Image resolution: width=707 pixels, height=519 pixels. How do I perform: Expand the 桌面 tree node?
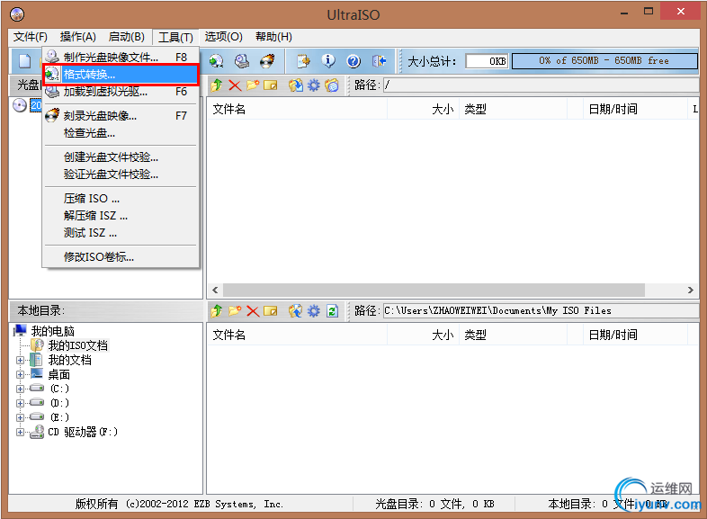click(20, 374)
